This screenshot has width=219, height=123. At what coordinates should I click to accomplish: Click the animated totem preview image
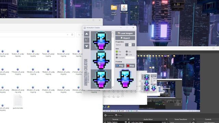125,79
